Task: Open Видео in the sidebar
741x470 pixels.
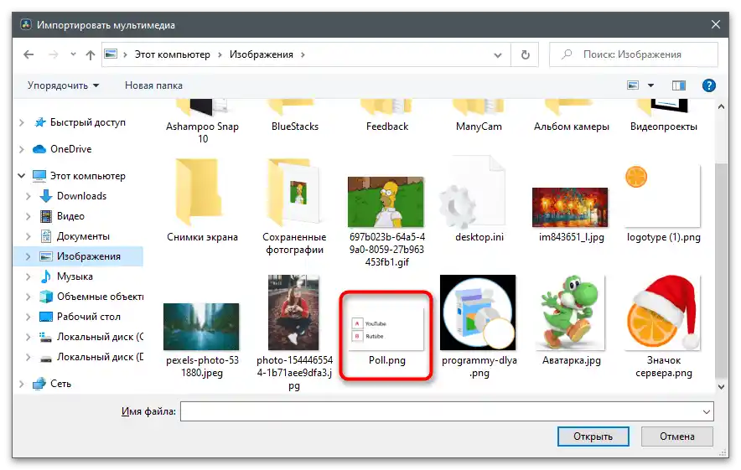Action: click(x=70, y=216)
